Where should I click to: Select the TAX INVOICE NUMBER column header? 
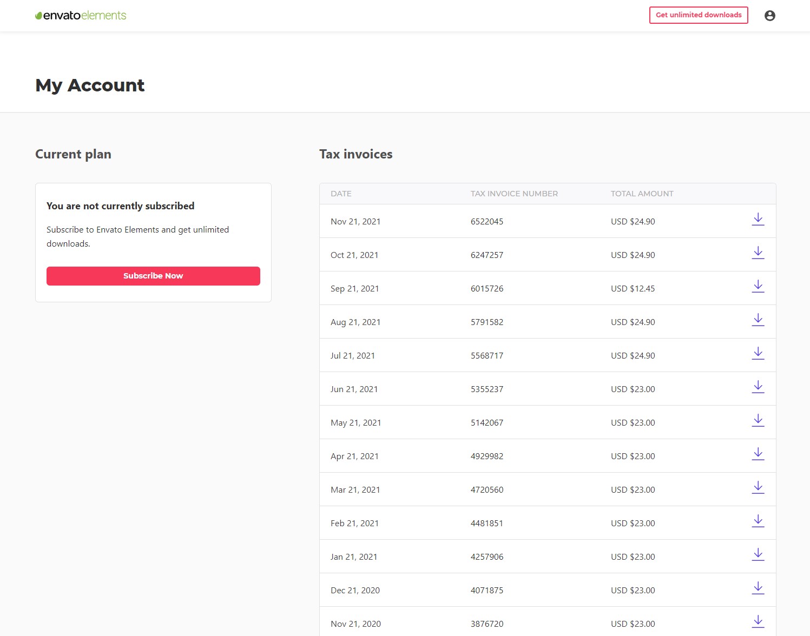point(513,193)
